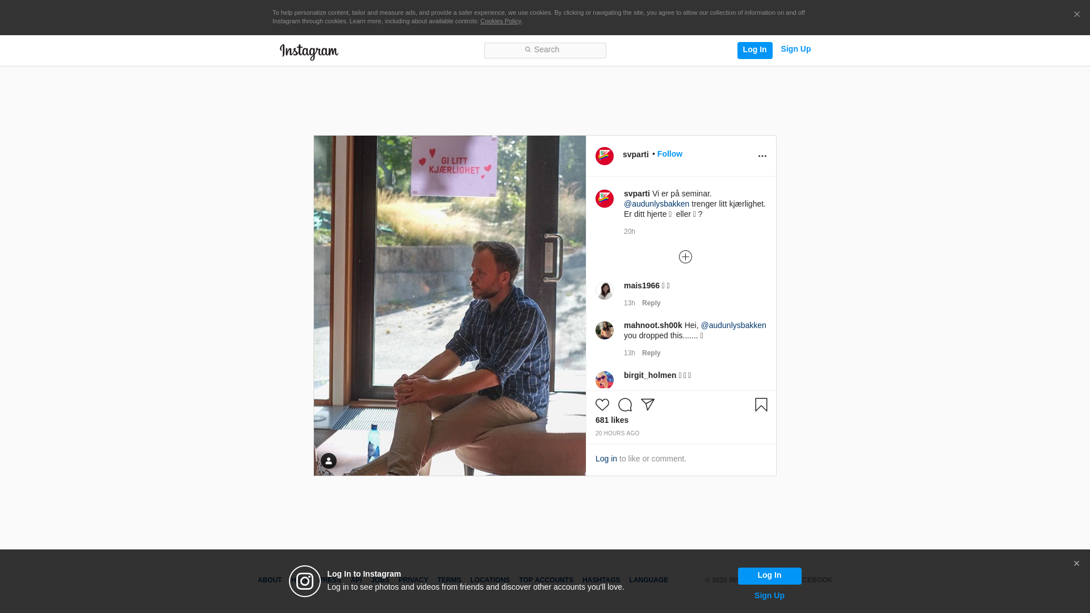This screenshot has width=1090, height=613.
Task: Like the post with heart icon
Action: (x=602, y=405)
